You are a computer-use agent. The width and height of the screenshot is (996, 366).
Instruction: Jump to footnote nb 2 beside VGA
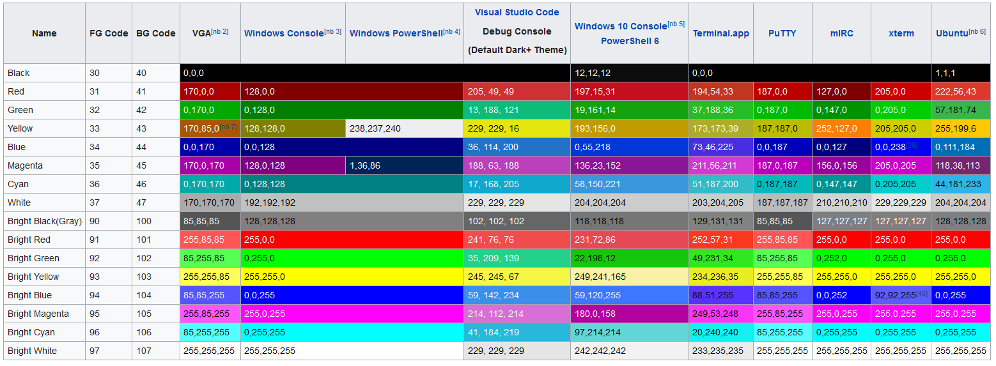tap(221, 31)
